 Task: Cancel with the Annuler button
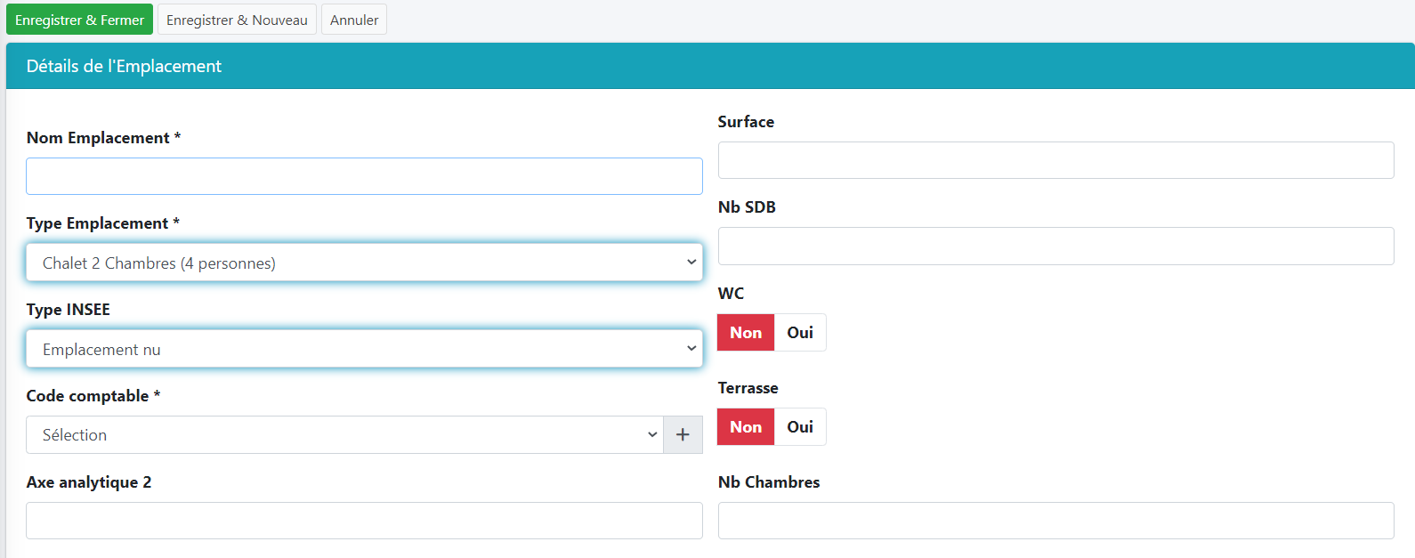(x=354, y=20)
